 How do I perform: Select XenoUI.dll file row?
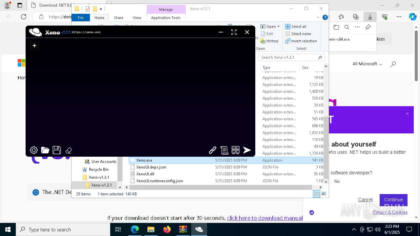point(226,174)
